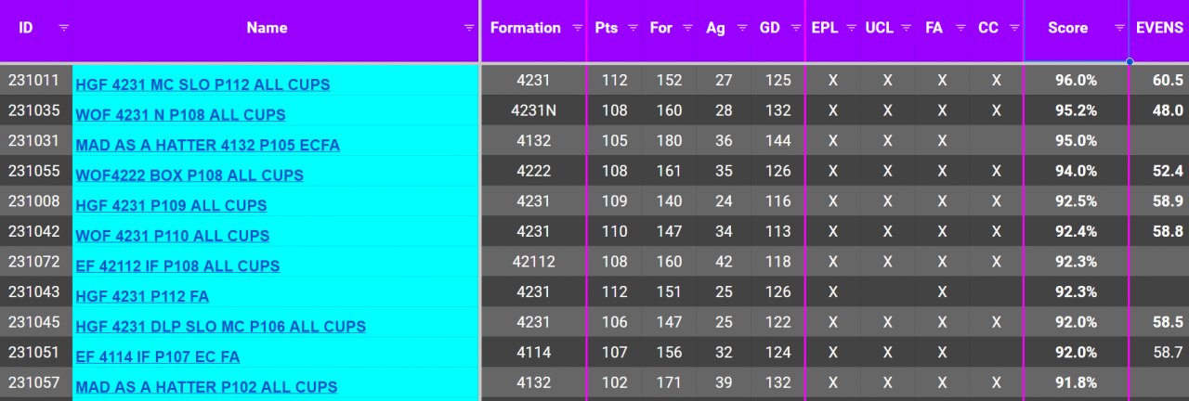Screen dimensions: 1189x401
Task: Open the GD column filter icon
Action: [796, 28]
